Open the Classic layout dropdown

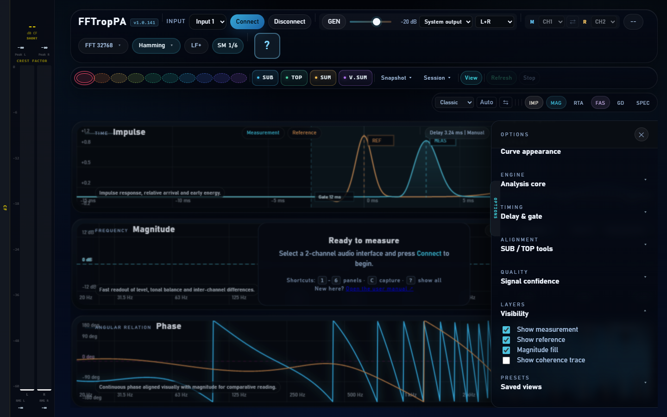pos(455,102)
